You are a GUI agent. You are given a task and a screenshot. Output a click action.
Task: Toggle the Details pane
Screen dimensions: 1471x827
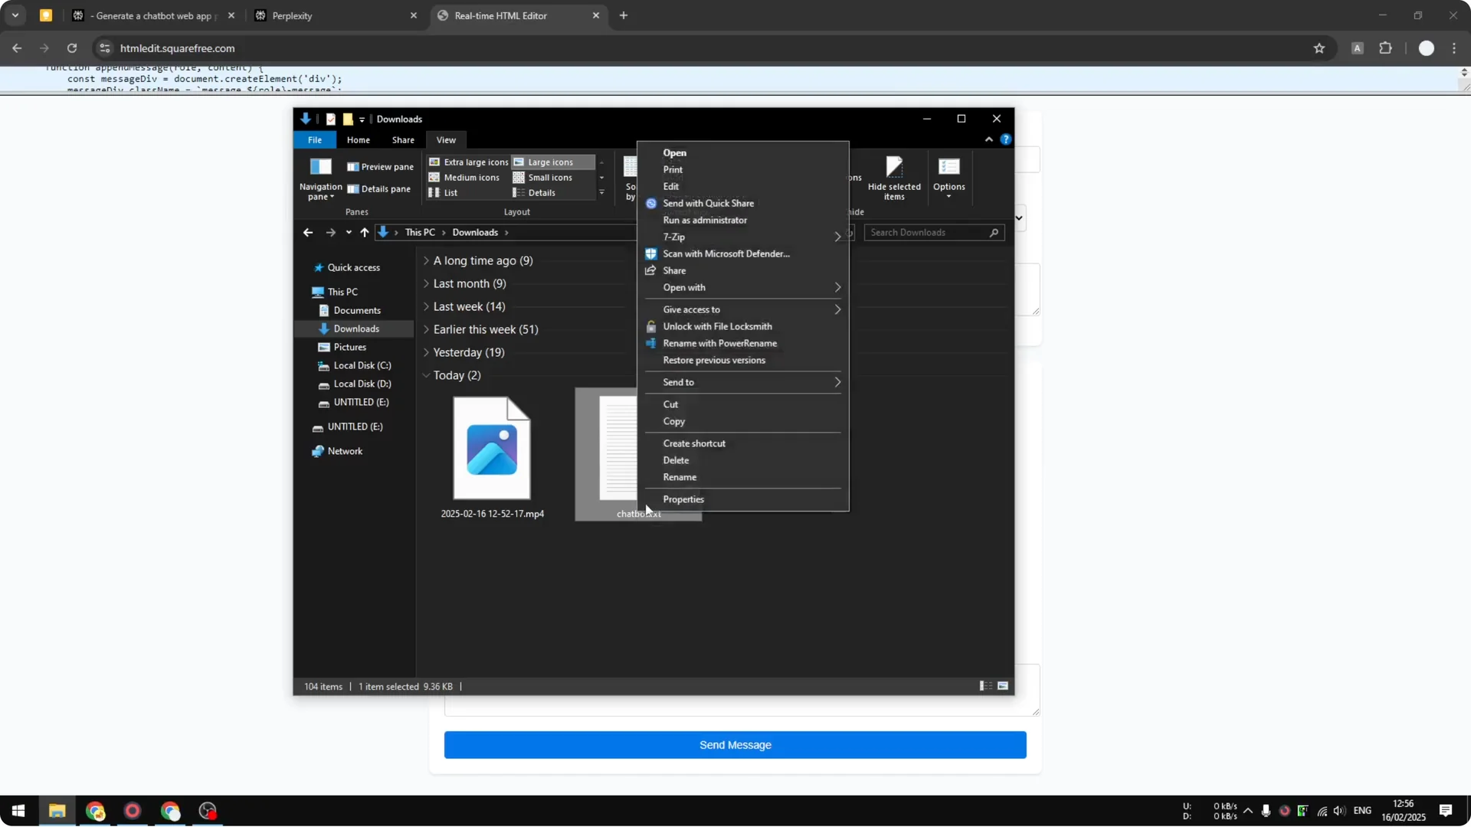pos(380,188)
